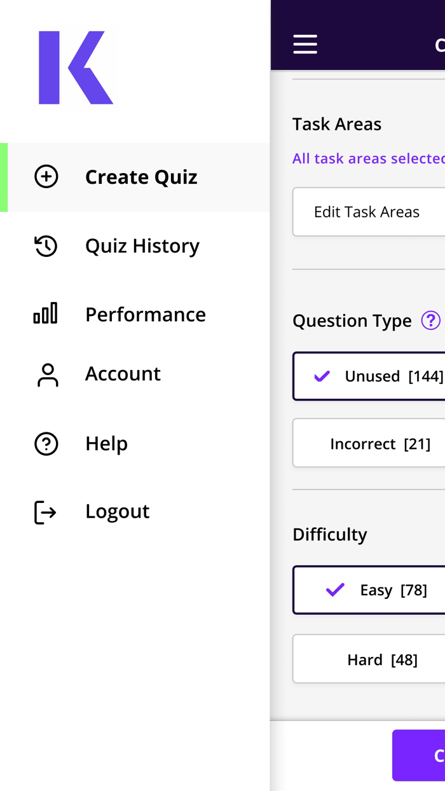This screenshot has width=445, height=791.
Task: Open Question Type help tooltip icon
Action: pyautogui.click(x=431, y=320)
